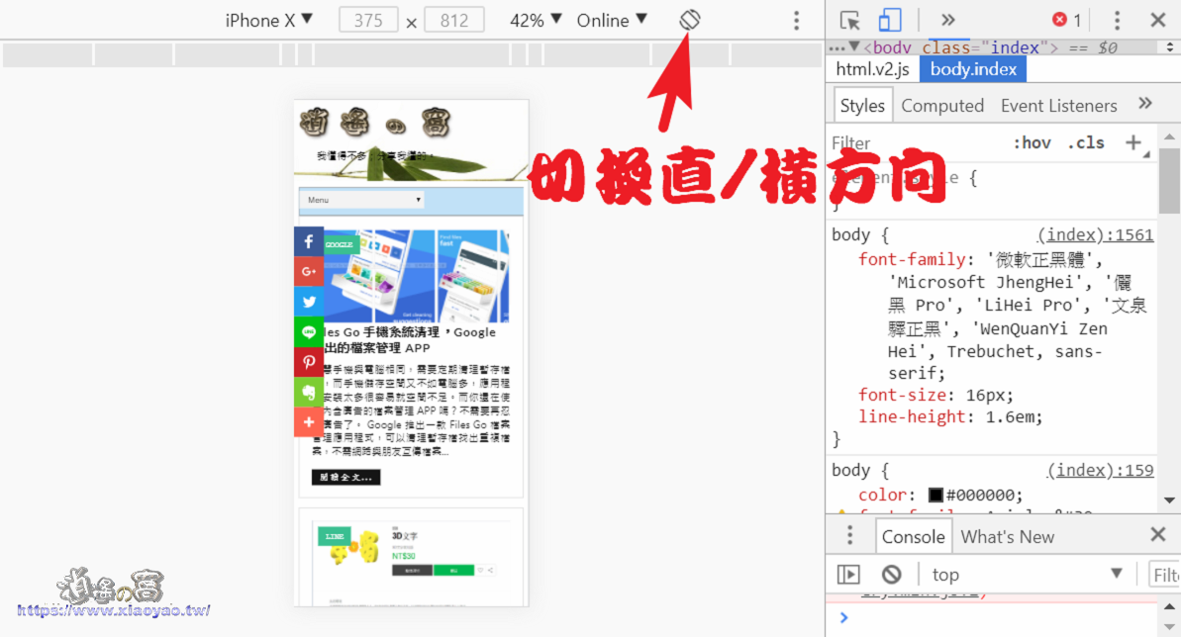Show more style pane tabs
This screenshot has width=1181, height=637.
pos(1144,104)
